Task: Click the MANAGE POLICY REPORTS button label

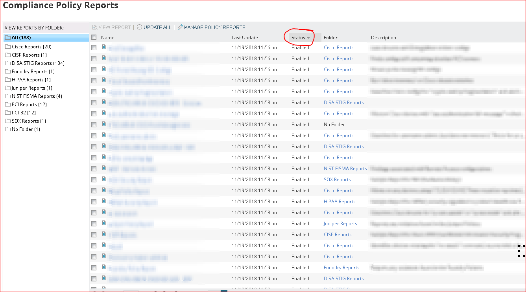Action: point(215,27)
